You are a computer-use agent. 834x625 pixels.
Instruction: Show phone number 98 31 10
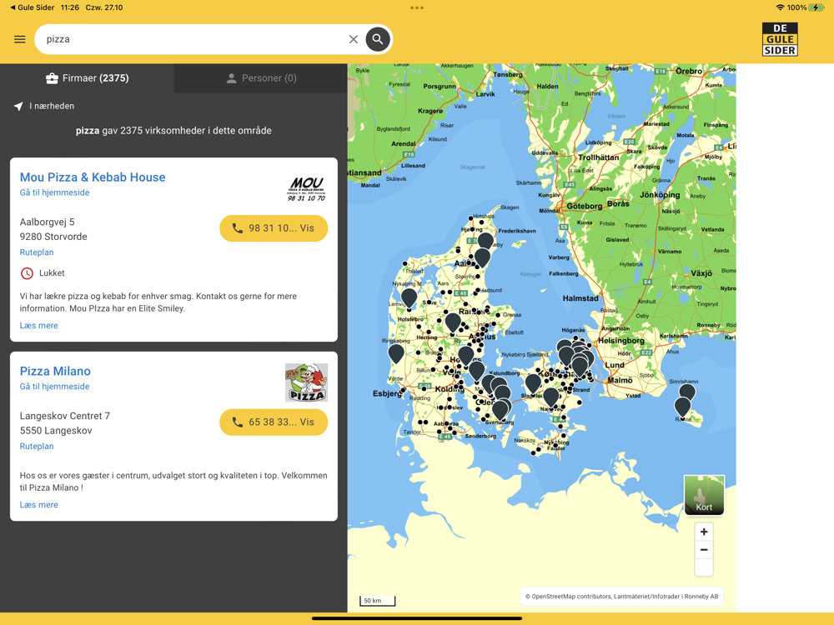pyautogui.click(x=274, y=228)
